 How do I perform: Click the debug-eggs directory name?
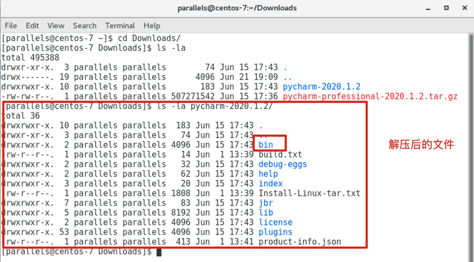coord(283,164)
